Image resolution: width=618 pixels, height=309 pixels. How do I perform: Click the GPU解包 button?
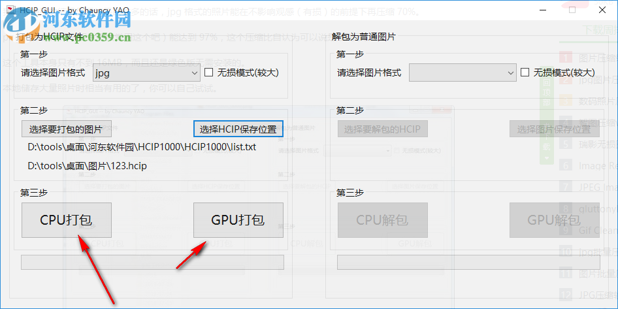555,220
